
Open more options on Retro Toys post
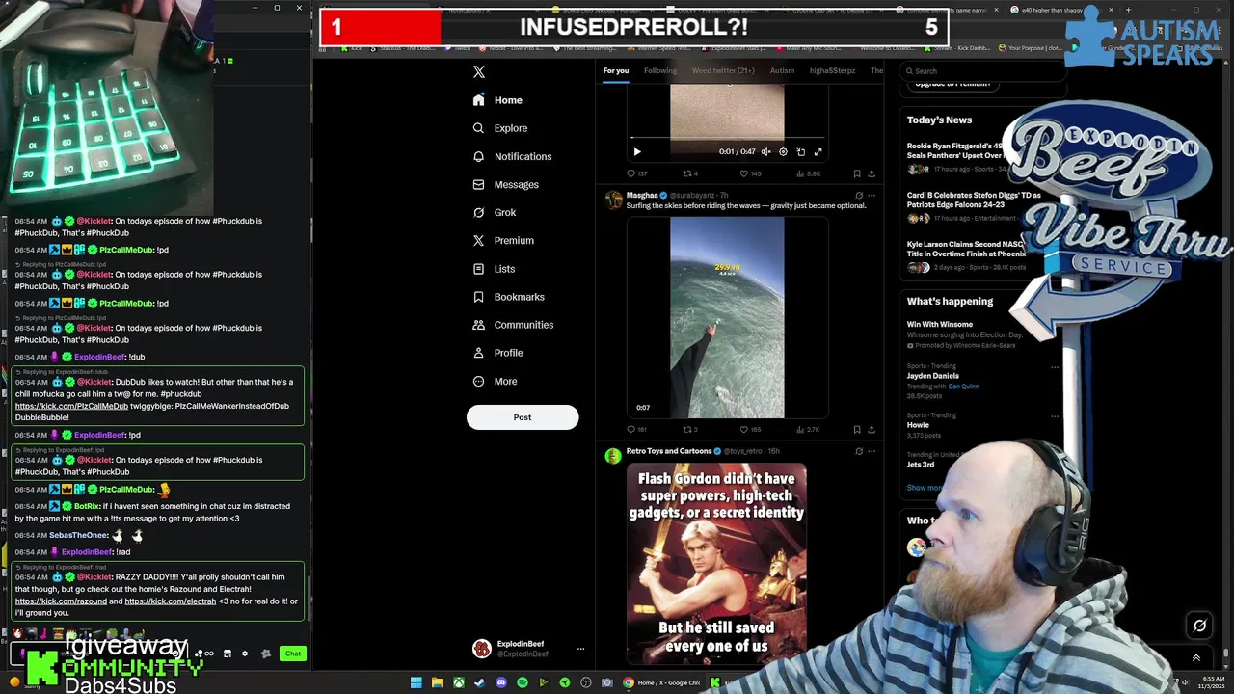click(x=872, y=451)
